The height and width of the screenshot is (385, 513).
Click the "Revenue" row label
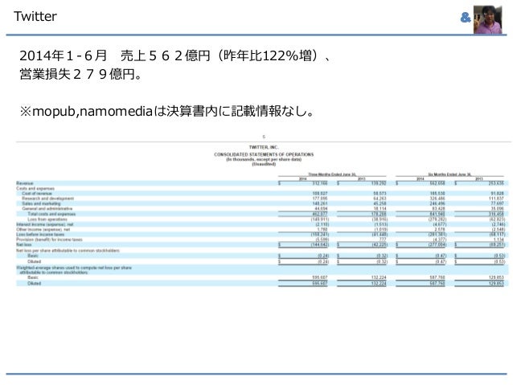25,183
